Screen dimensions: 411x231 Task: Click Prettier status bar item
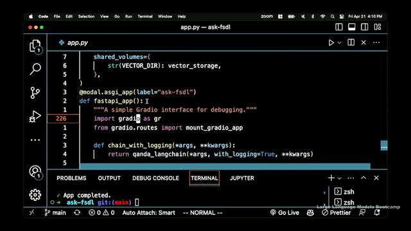tap(337, 212)
